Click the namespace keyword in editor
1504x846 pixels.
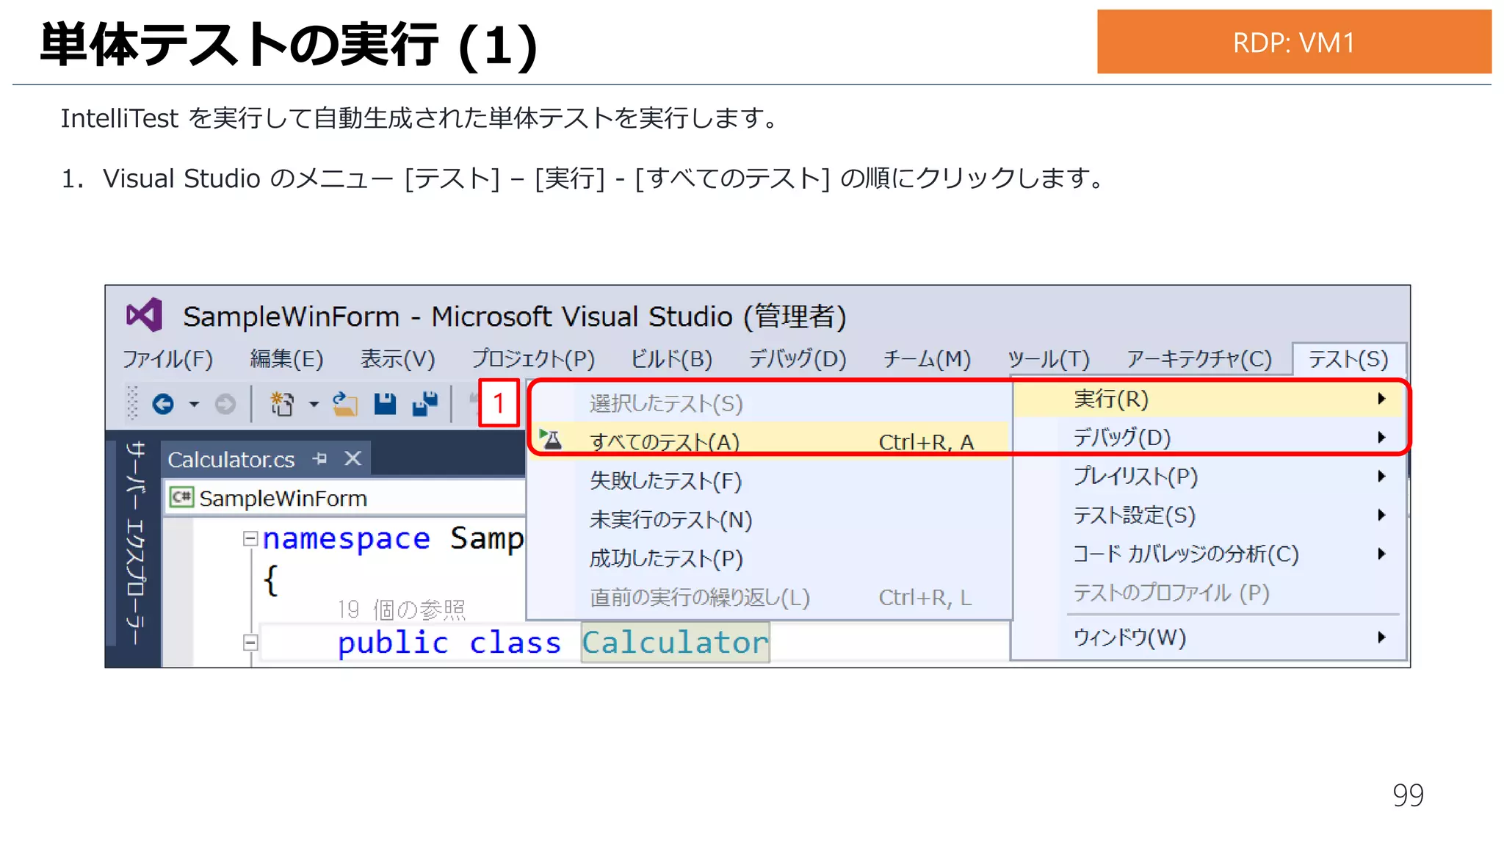[347, 539]
